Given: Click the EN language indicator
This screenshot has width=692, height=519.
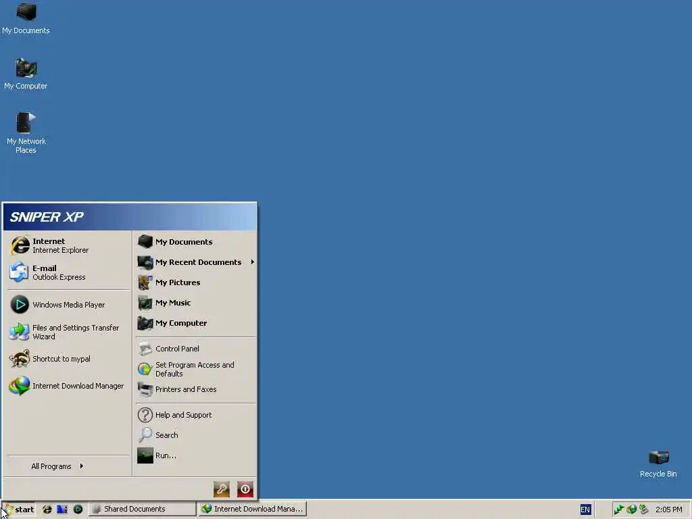Looking at the screenshot, I should [585, 510].
